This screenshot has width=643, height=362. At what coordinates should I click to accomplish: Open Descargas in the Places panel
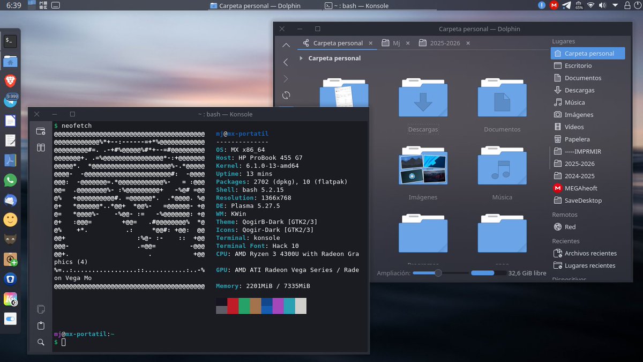coord(588,90)
